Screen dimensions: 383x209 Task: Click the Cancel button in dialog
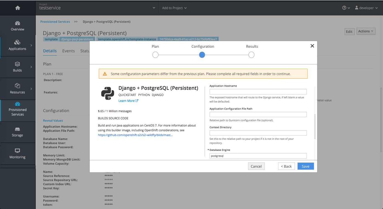pos(256,166)
